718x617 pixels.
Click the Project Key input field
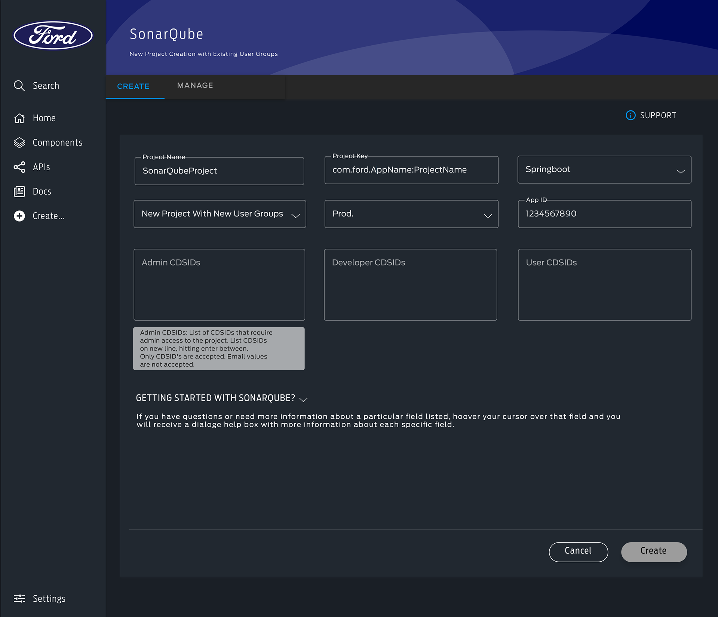tap(411, 170)
